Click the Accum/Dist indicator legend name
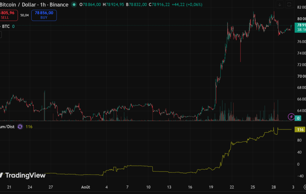Screen dimensions: 306x194 (x=7, y=127)
